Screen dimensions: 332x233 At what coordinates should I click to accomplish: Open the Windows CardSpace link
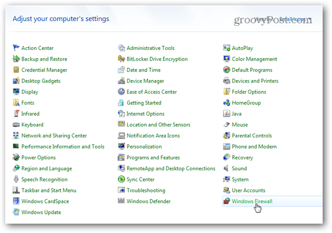[x=45, y=201]
